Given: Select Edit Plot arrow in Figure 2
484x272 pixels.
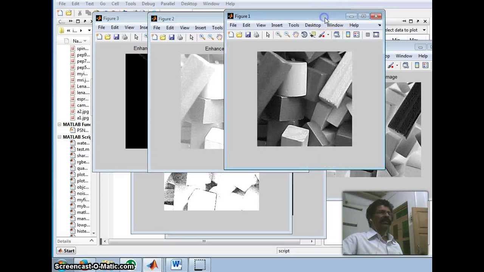Looking at the screenshot, I should coord(192,37).
